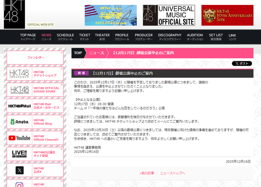261x187 pixels.
Task: Open the SET LIST navigation item
Action: [x=216, y=37]
